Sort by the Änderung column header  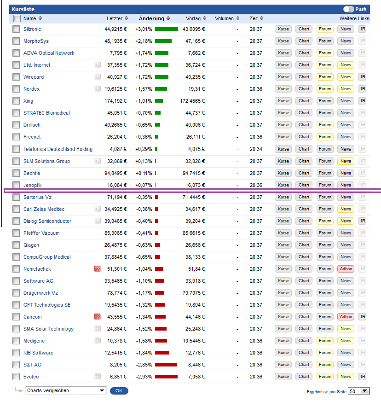(x=151, y=18)
